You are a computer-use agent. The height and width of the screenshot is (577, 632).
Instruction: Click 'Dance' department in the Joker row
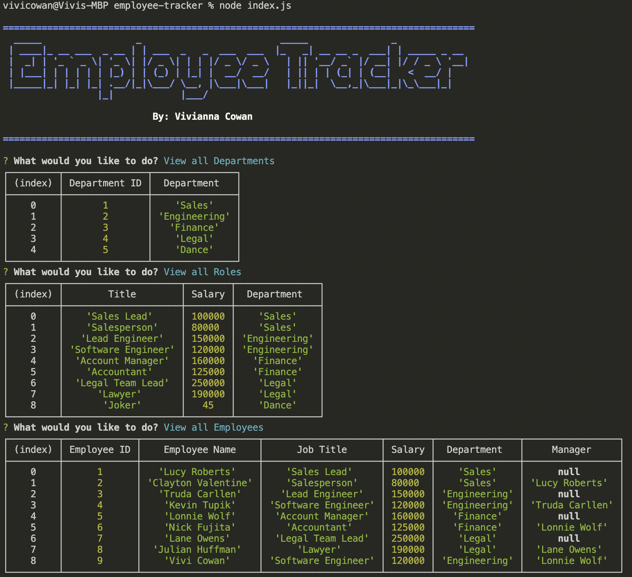(x=278, y=405)
